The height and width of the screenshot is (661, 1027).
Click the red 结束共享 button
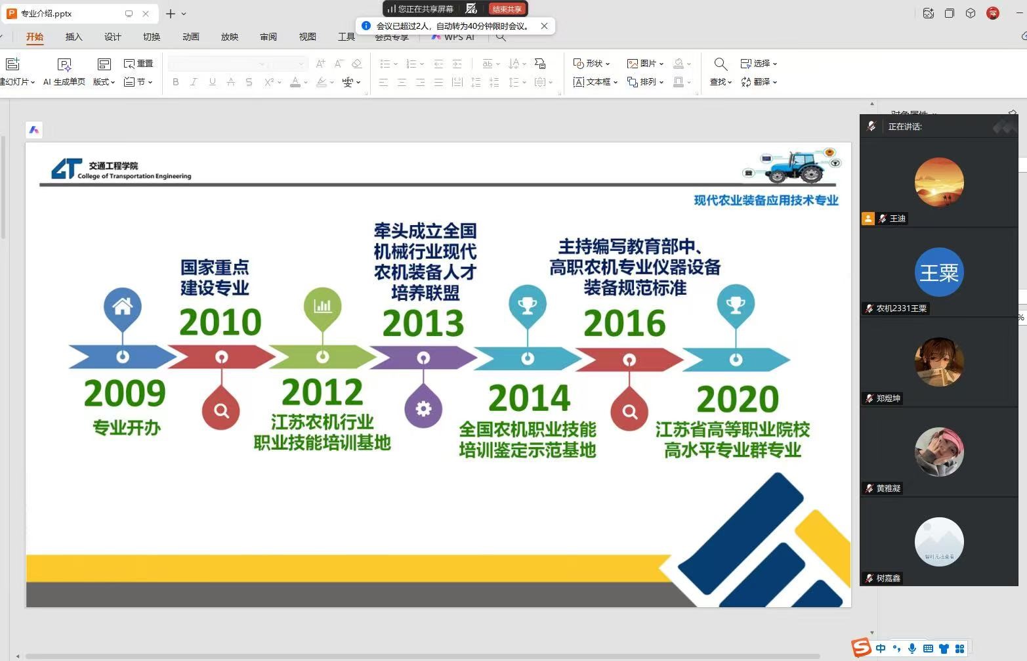pos(507,9)
